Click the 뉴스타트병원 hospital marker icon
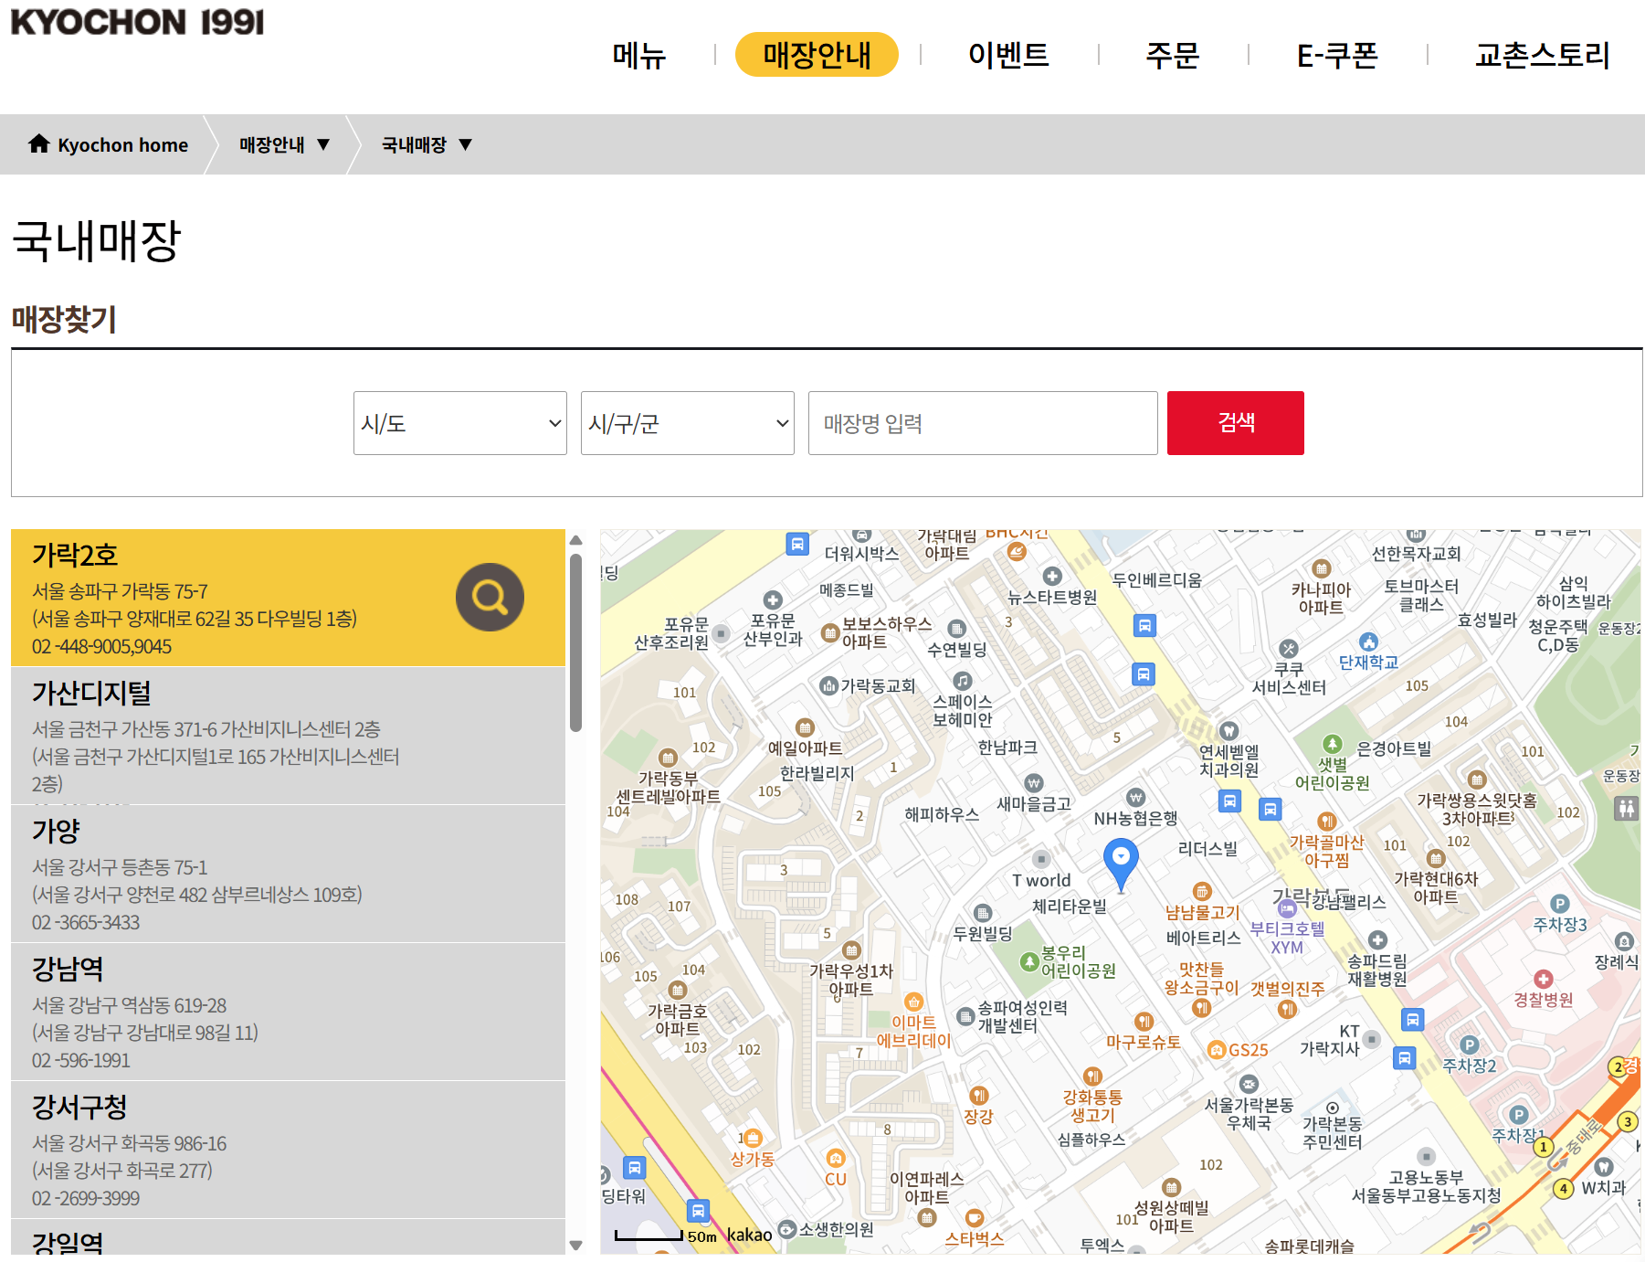Screen dimensions: 1645x1262 click(1052, 576)
